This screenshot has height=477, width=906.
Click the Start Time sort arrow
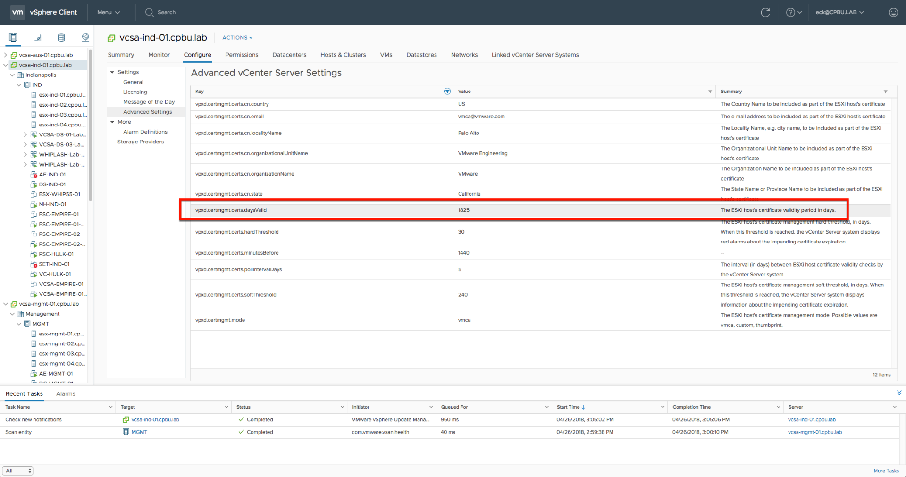pos(584,407)
